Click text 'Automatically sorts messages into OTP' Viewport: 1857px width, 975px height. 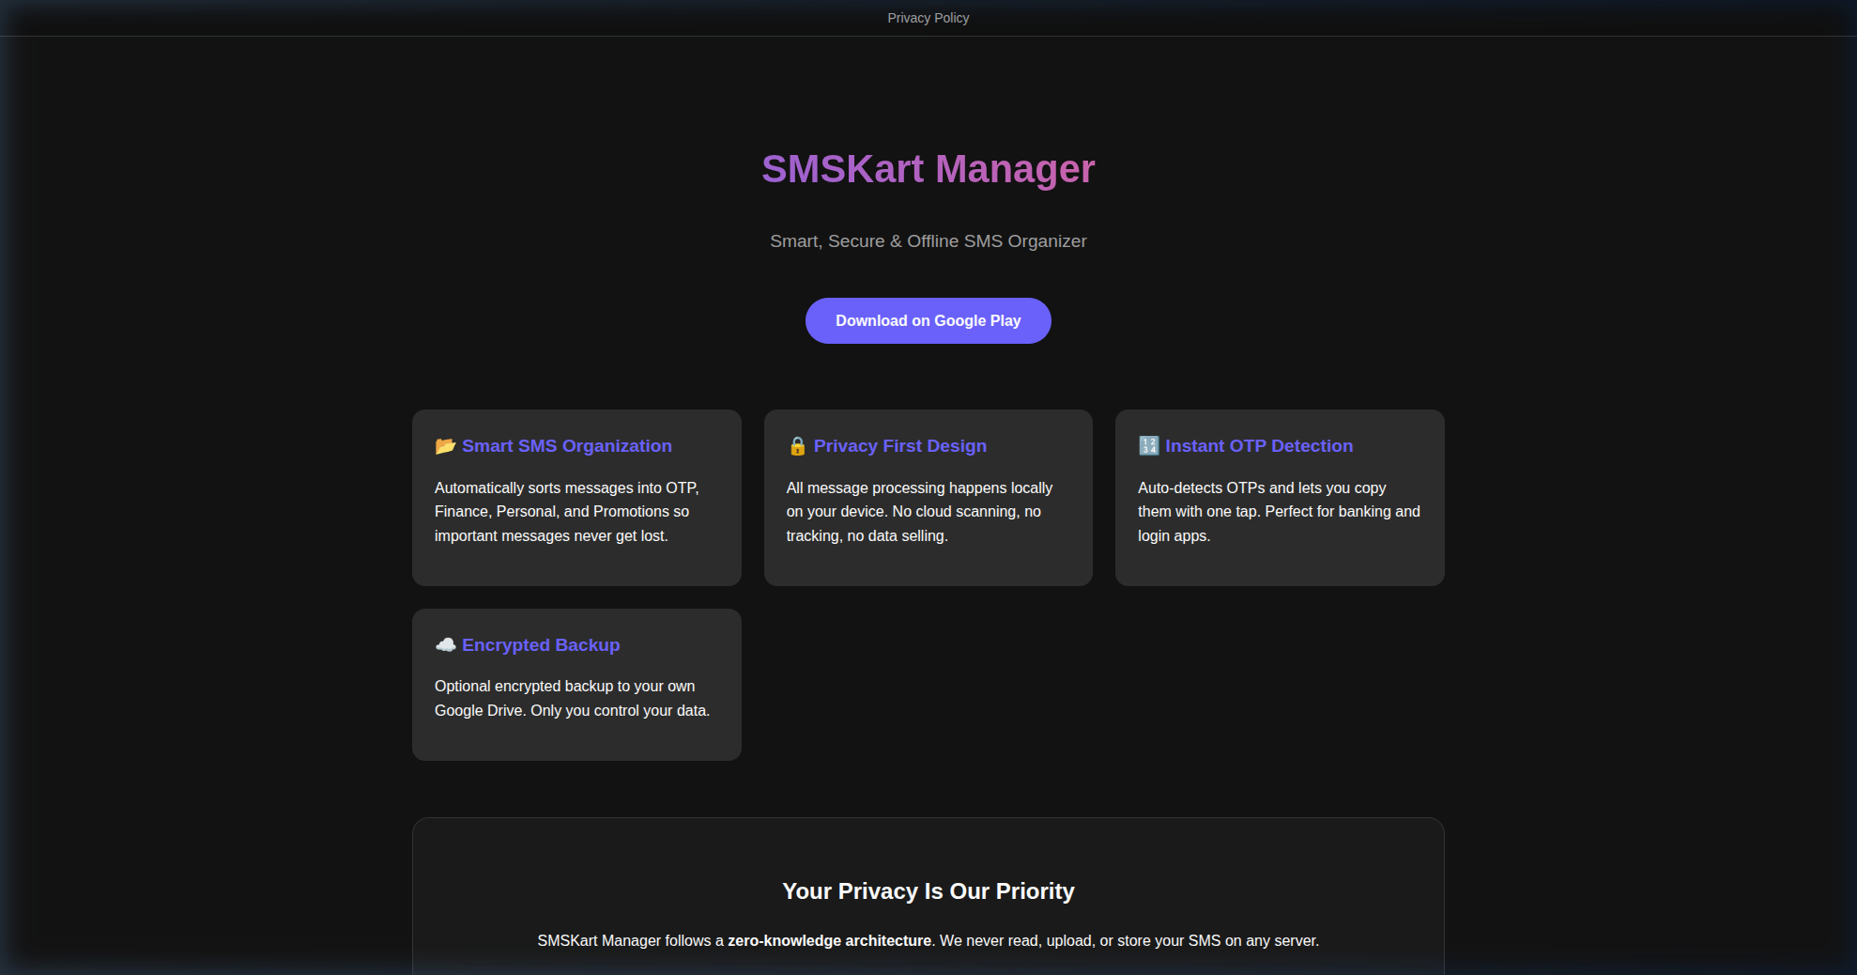[565, 488]
